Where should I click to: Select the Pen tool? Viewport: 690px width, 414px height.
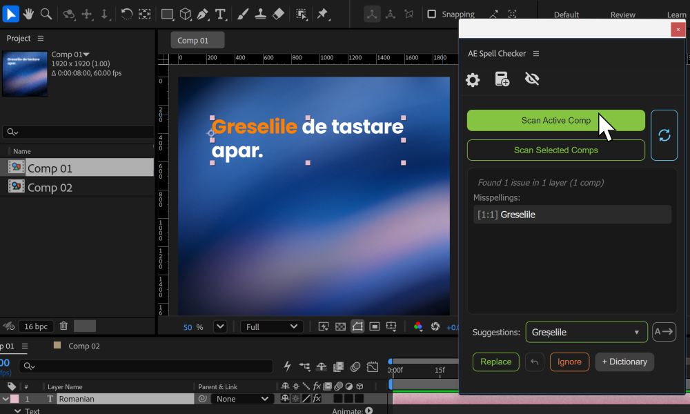[x=203, y=14]
